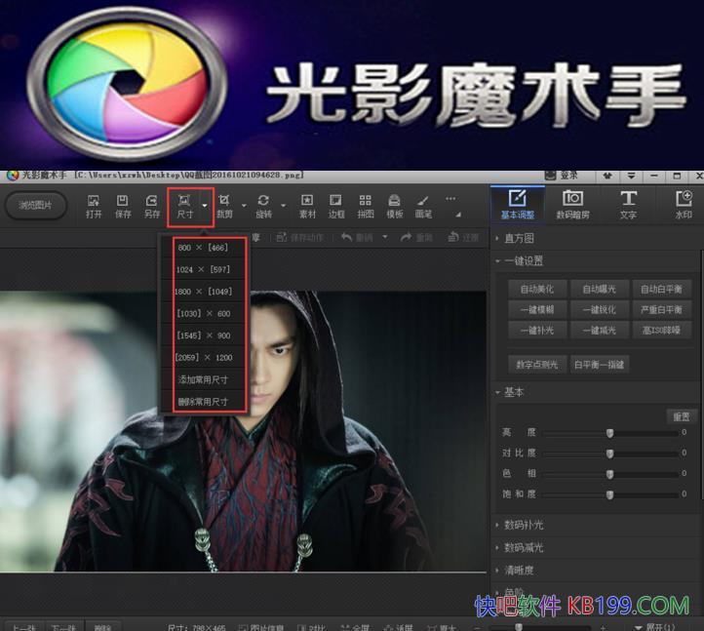Click the 旋转 (Rotate) tool icon
Screen dimensions: 704x631
(263, 205)
